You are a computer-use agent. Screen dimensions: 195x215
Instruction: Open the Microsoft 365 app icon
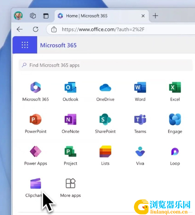point(35,87)
